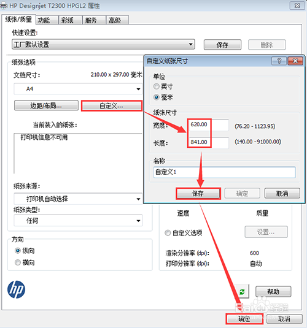
Task: Switch to the 服务 tab
Action: click(x=94, y=20)
